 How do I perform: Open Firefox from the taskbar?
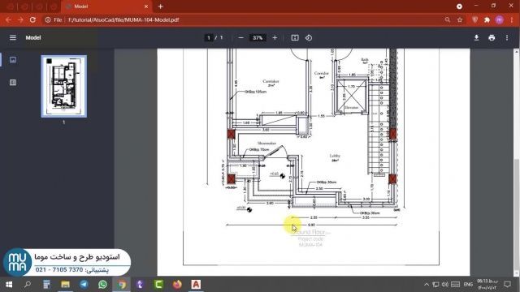click(177, 285)
